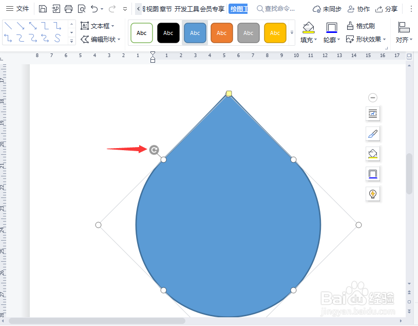
Task: Click the floating lightbulb smart icon
Action: (x=373, y=194)
